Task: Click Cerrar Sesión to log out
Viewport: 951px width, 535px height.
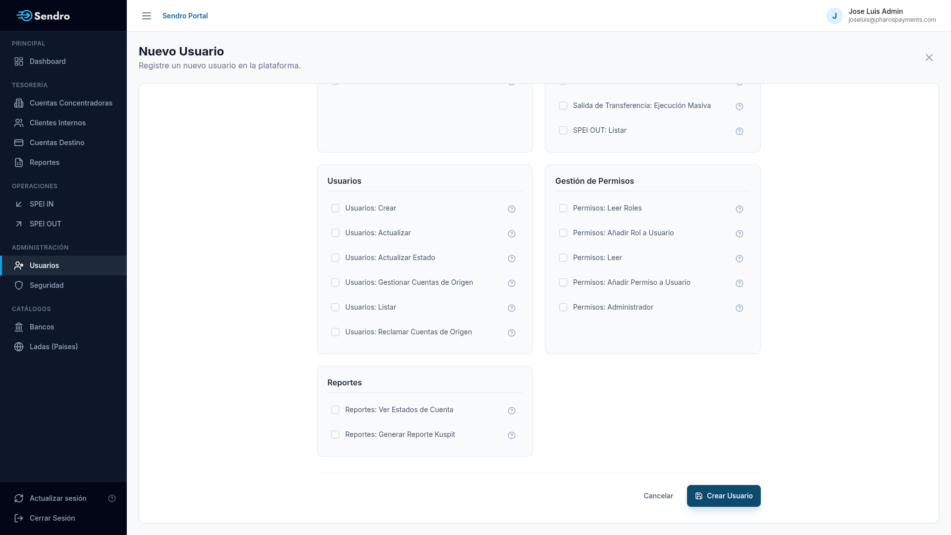Action: click(63, 518)
